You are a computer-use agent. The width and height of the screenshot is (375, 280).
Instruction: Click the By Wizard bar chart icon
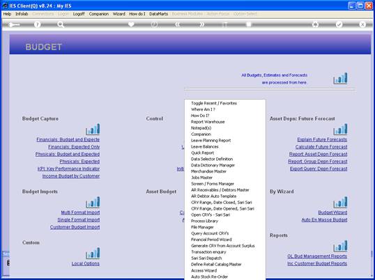click(340, 202)
